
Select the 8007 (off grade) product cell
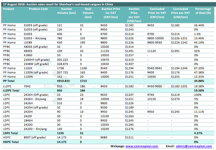pyautogui.click(x=36, y=137)
